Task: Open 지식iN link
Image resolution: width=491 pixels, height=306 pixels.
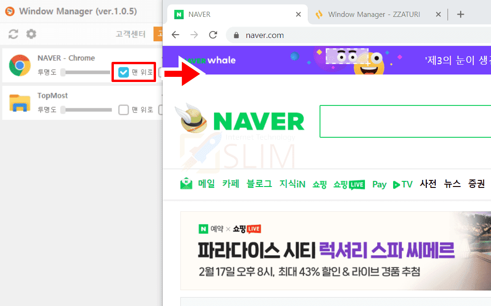Action: [x=292, y=184]
